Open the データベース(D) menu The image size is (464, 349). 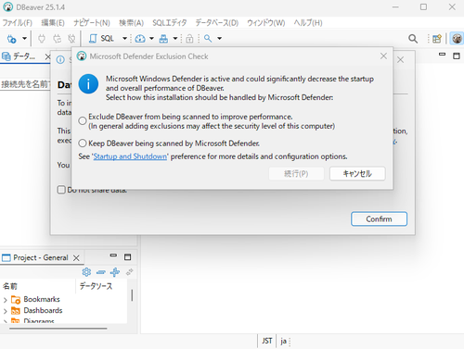(217, 23)
